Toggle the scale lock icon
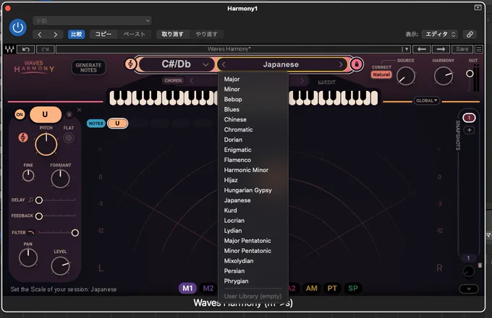 (357, 64)
